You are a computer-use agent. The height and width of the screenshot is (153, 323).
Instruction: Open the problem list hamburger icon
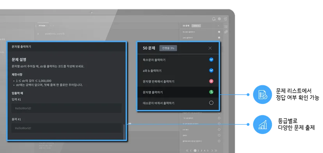pos(226,27)
